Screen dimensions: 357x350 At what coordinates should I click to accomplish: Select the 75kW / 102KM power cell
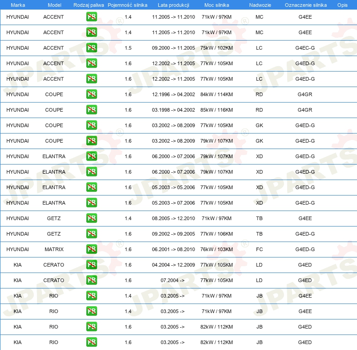pos(216,48)
